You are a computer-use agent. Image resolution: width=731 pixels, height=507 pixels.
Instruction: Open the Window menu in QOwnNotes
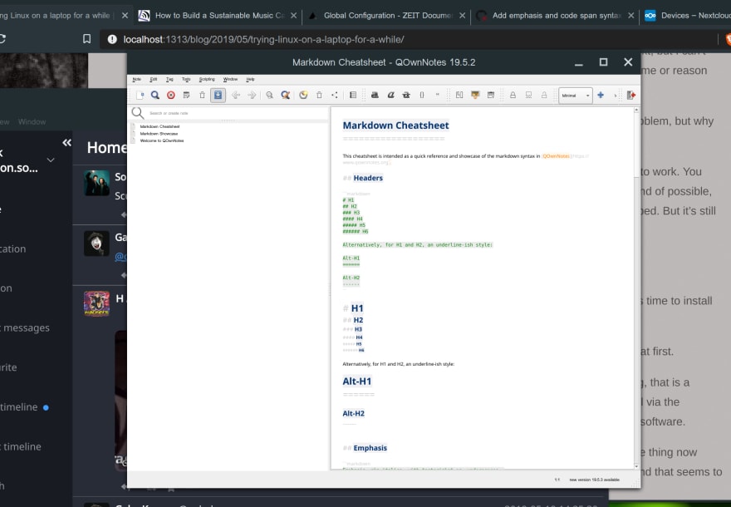(x=230, y=79)
